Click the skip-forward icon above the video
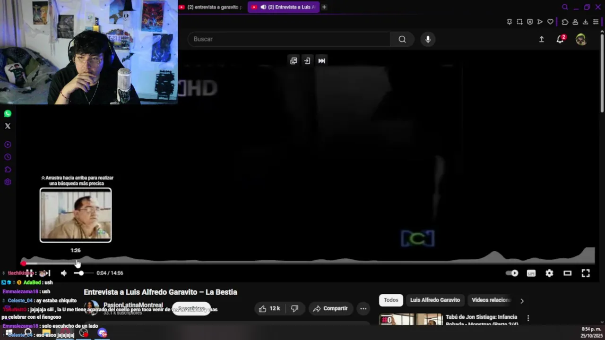605x340 pixels. pos(321,60)
